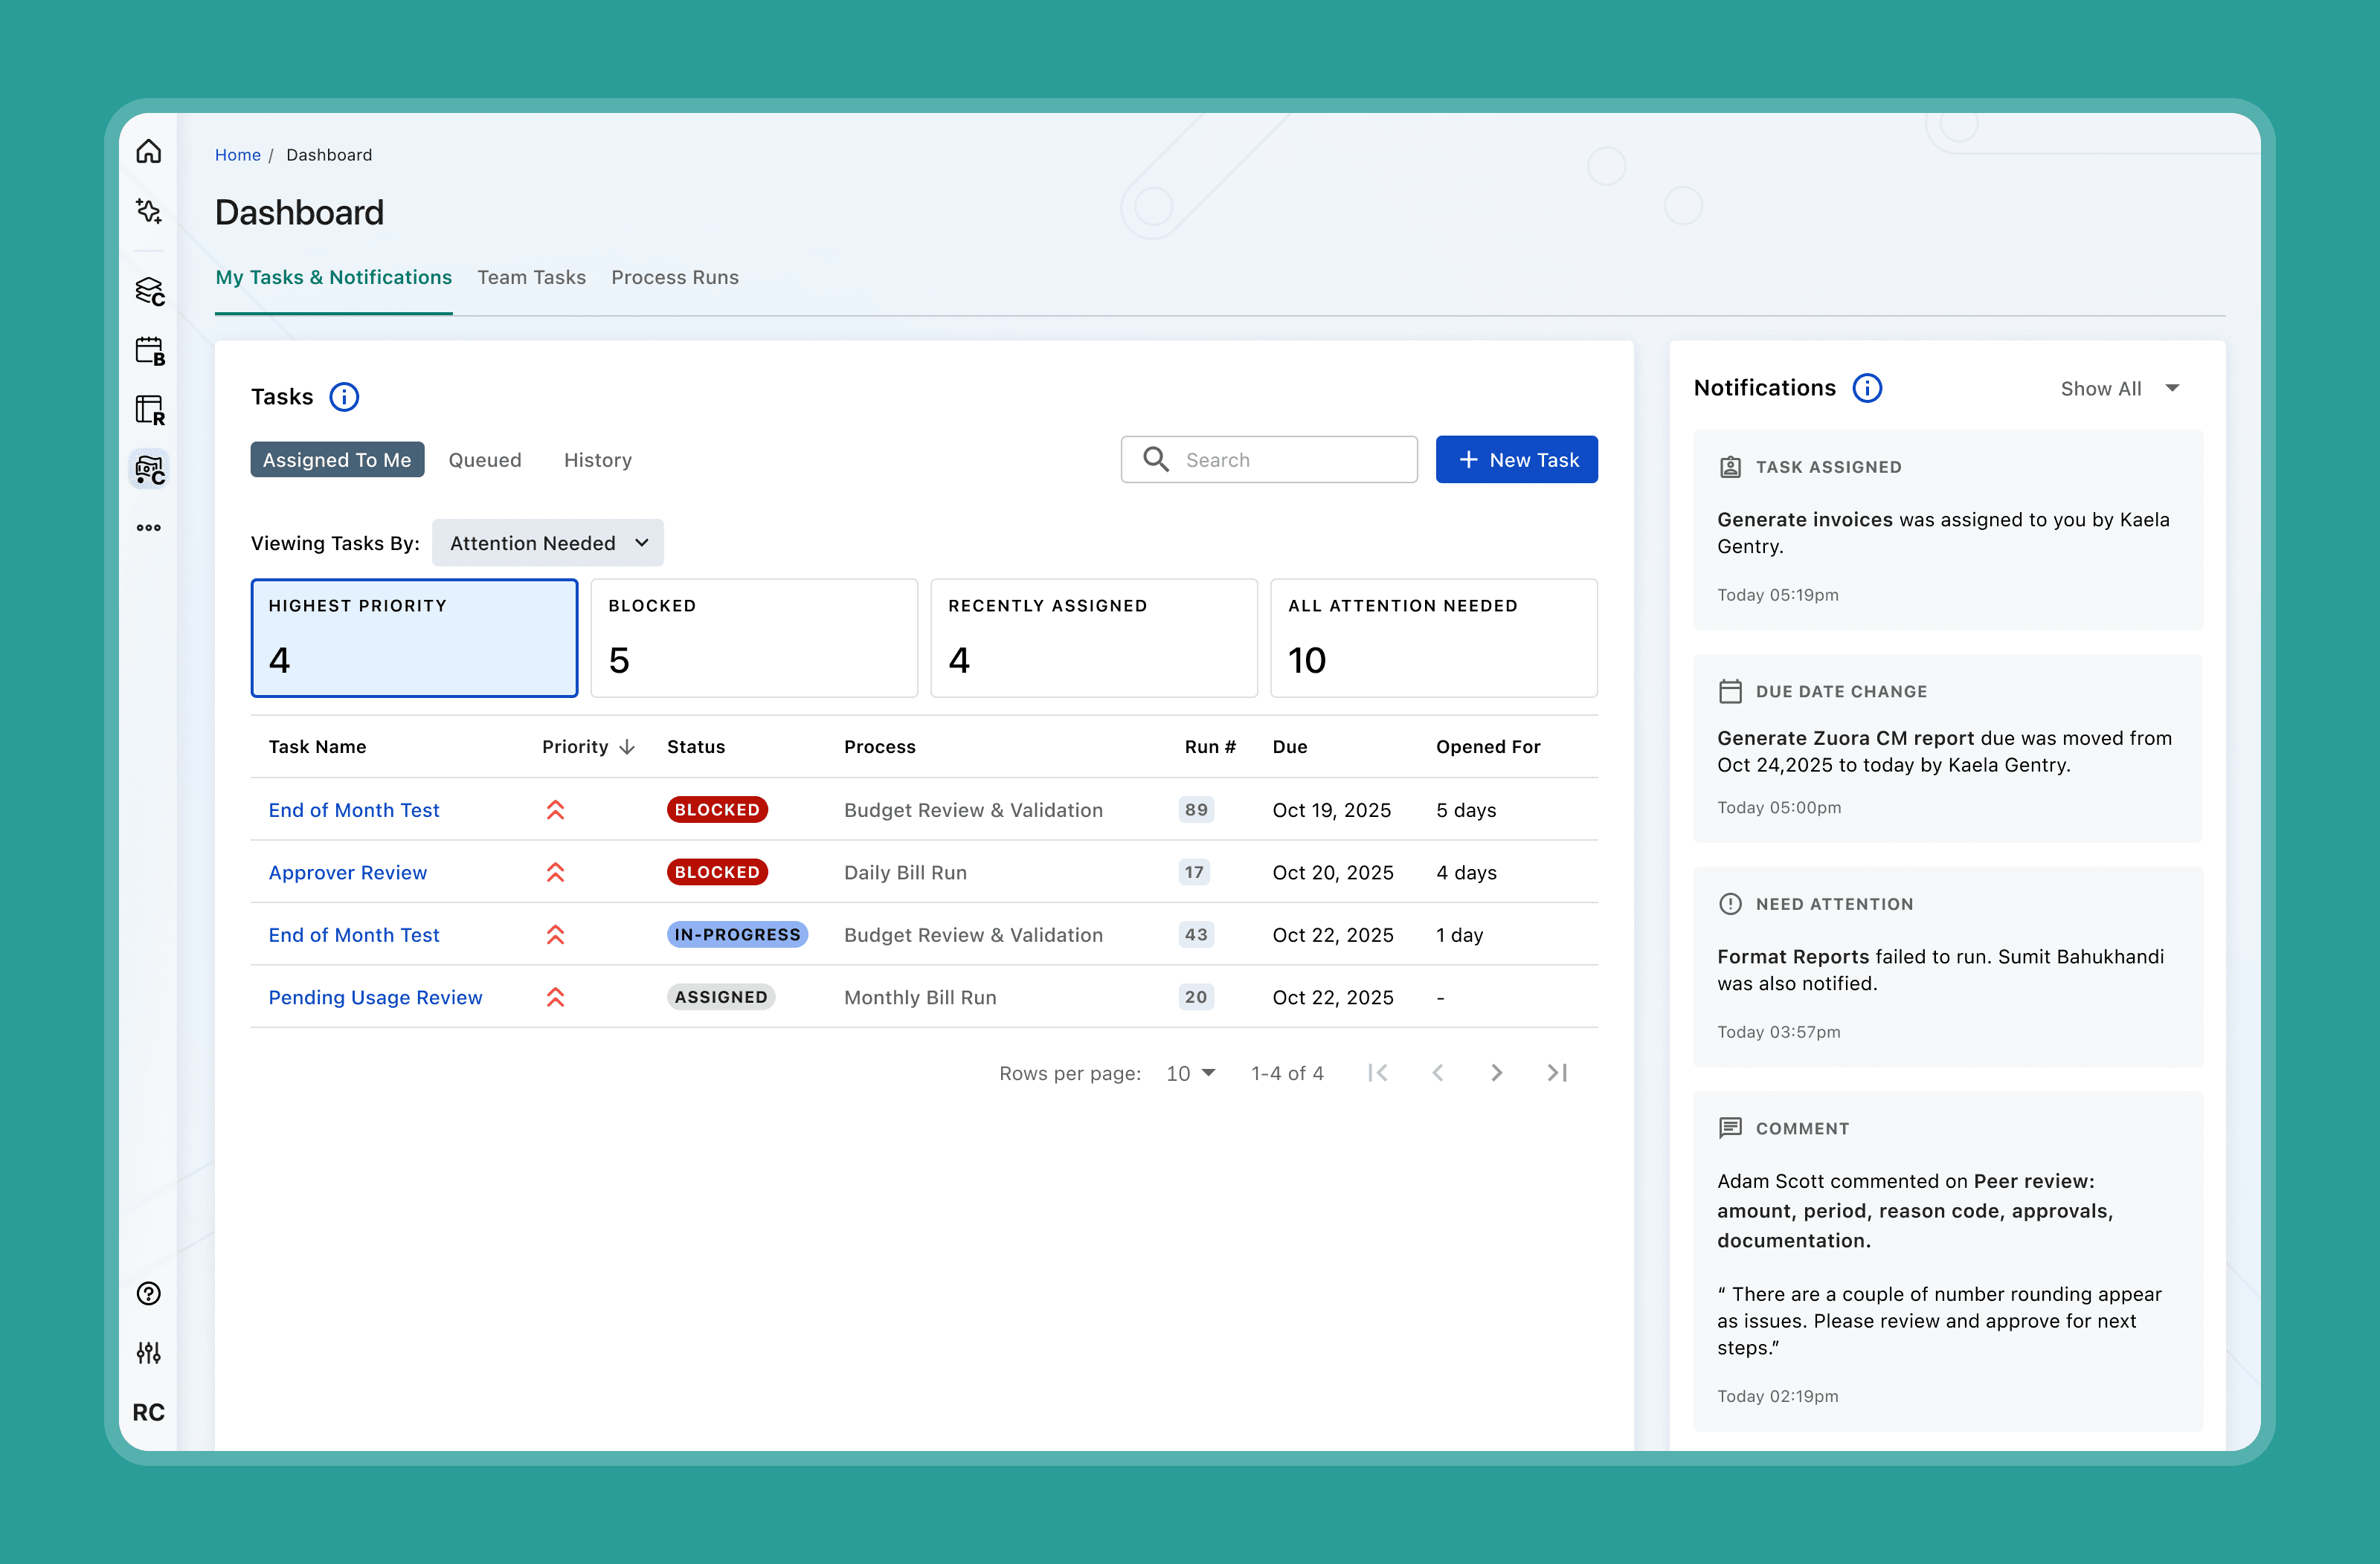Viewport: 2380px width, 1564px height.
Task: Click run number 17 badge
Action: click(x=1194, y=873)
